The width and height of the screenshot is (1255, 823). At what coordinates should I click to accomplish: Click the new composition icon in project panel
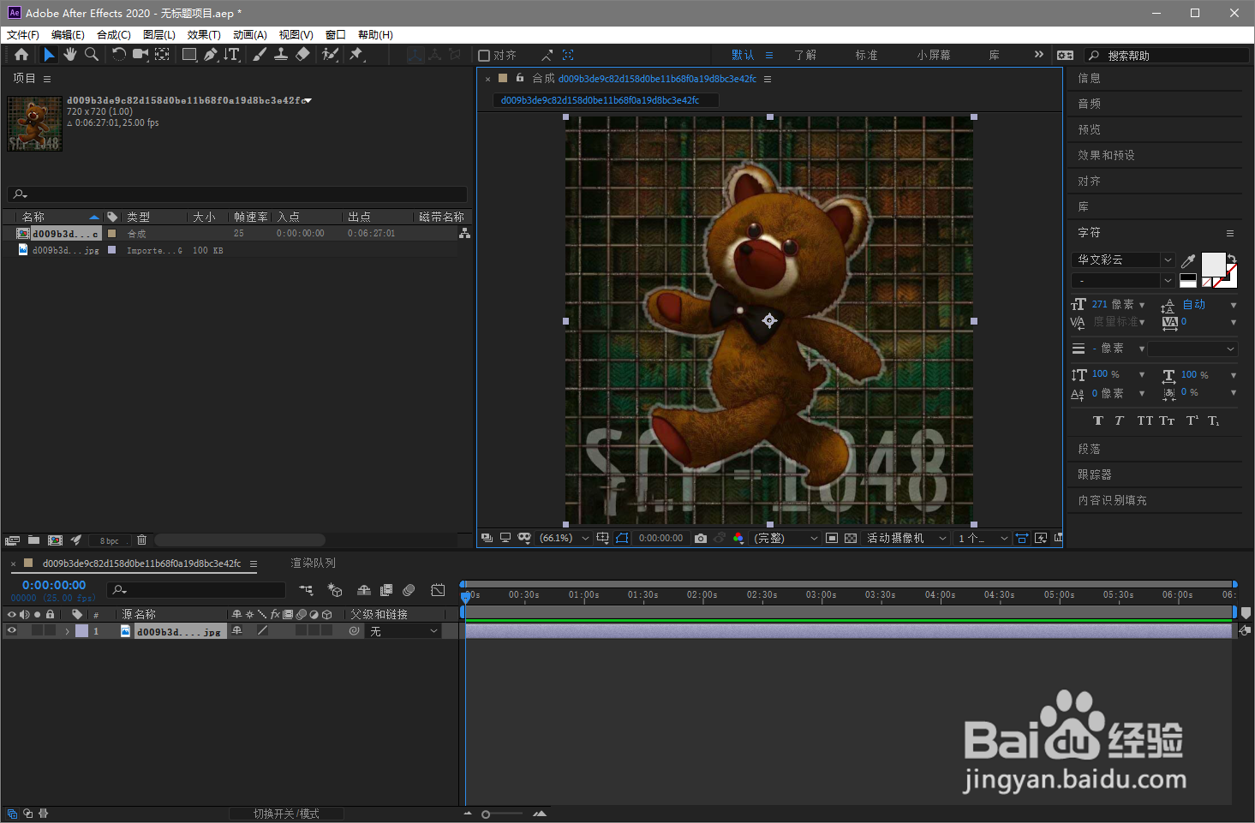56,540
